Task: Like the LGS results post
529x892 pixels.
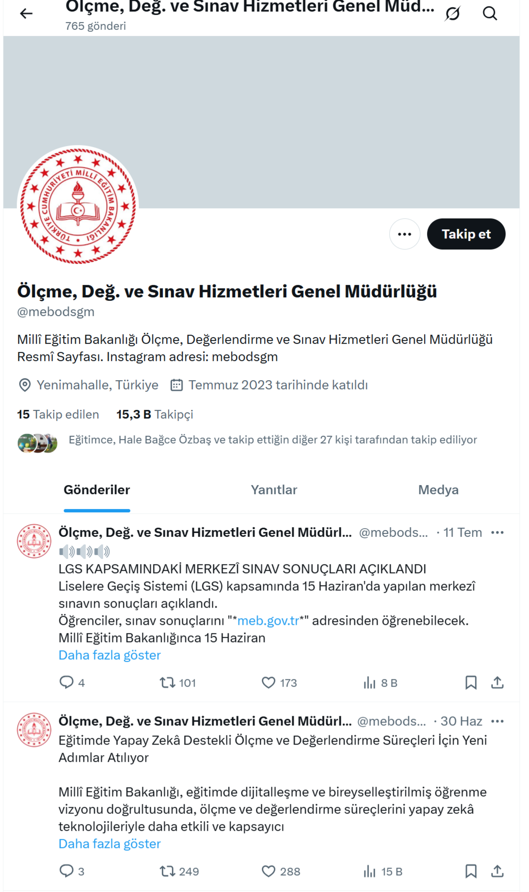Action: pos(269,683)
